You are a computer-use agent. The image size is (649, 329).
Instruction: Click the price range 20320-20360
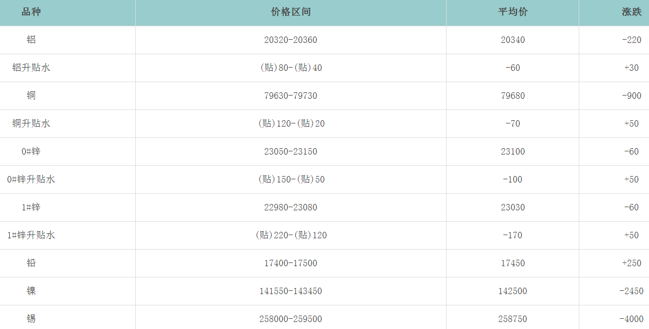tap(290, 40)
